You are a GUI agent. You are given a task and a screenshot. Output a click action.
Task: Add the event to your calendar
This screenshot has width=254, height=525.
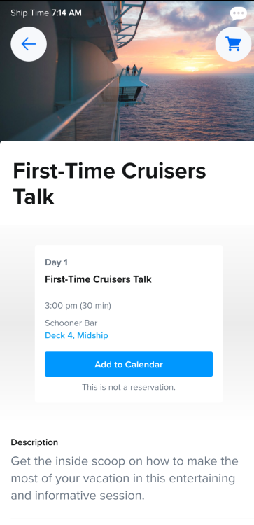129,364
